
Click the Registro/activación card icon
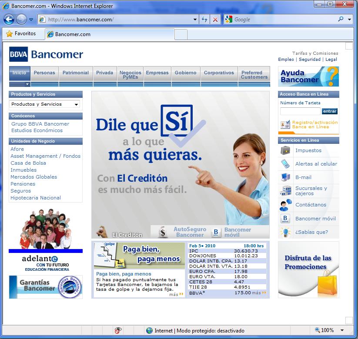pos(285,125)
